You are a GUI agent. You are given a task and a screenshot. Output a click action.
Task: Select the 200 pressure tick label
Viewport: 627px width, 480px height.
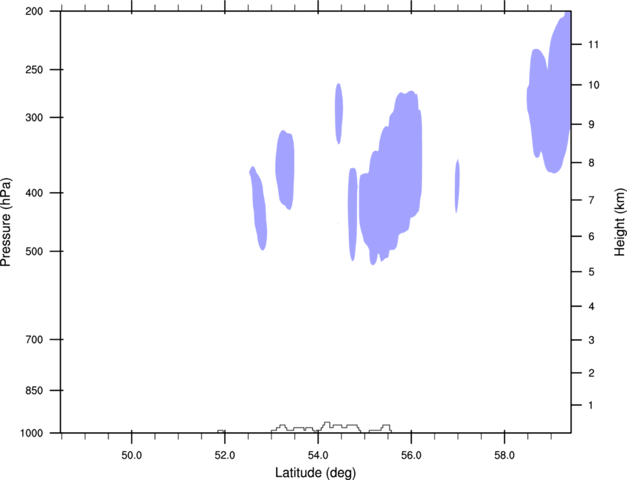point(34,12)
